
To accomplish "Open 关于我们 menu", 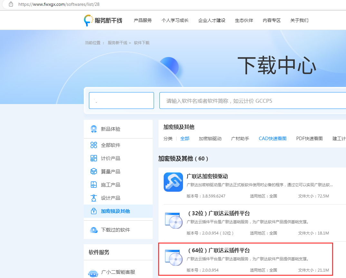I will point(299,21).
